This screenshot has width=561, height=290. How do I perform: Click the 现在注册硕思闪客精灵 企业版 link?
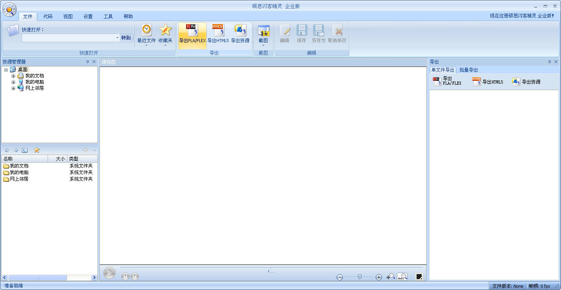coord(522,16)
